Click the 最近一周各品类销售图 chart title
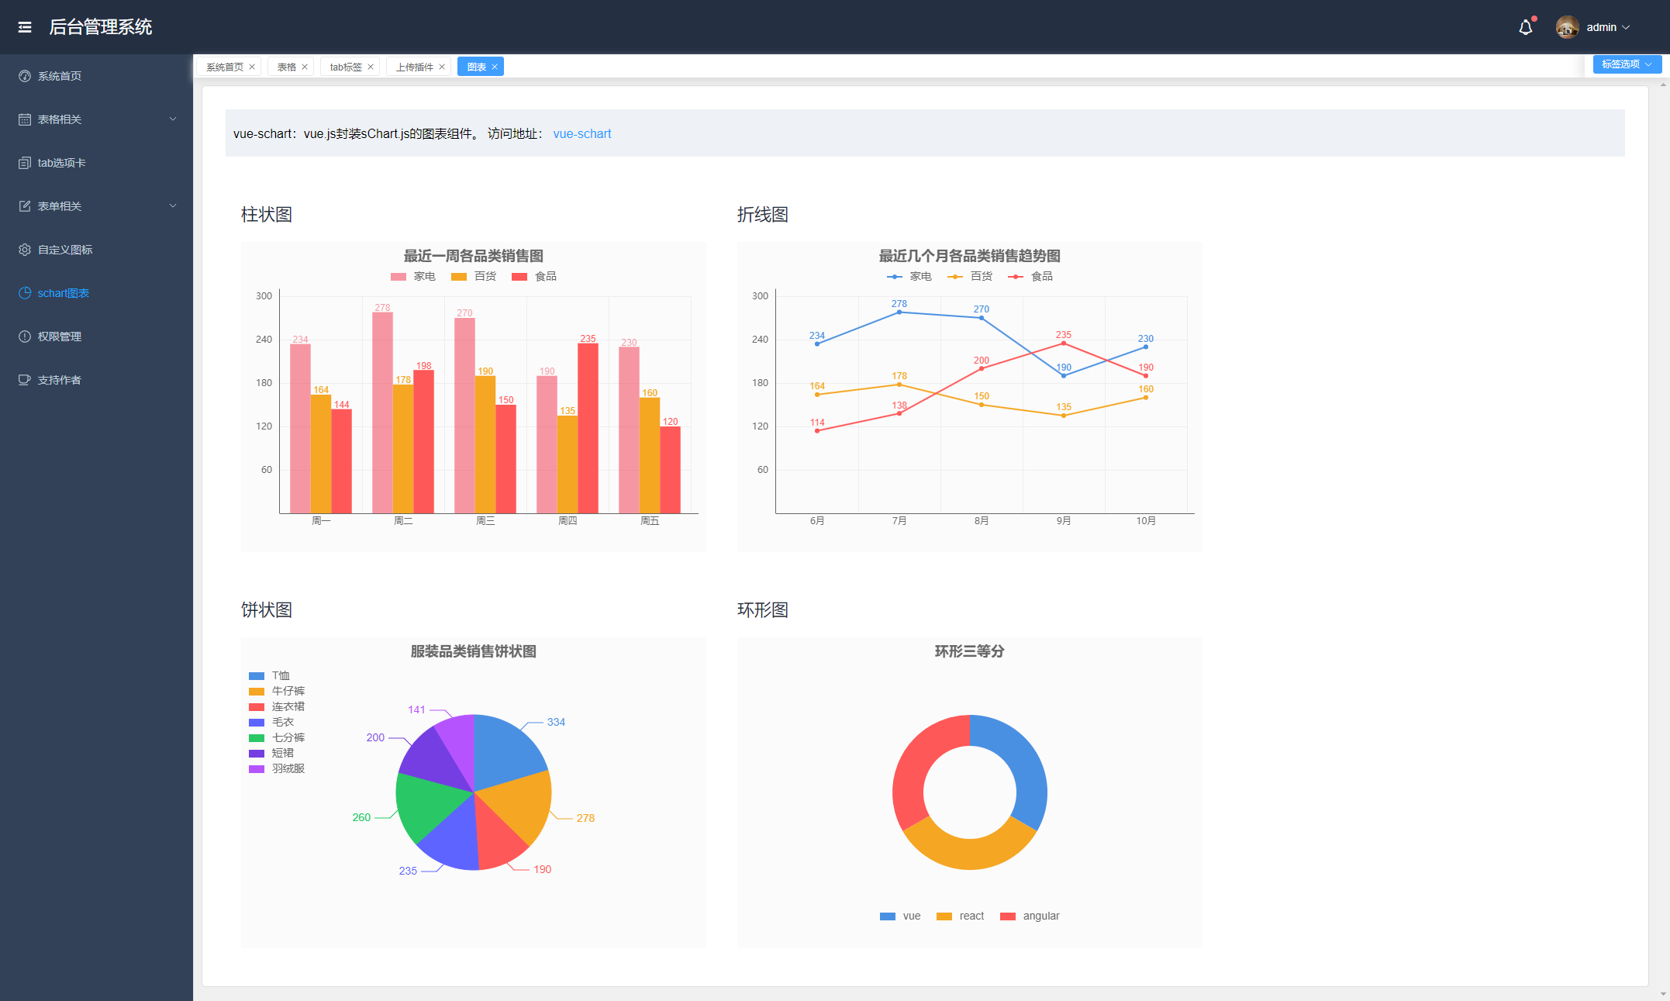1670x1001 pixels. point(473,256)
